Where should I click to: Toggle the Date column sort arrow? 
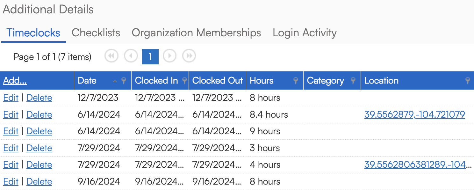(x=115, y=81)
